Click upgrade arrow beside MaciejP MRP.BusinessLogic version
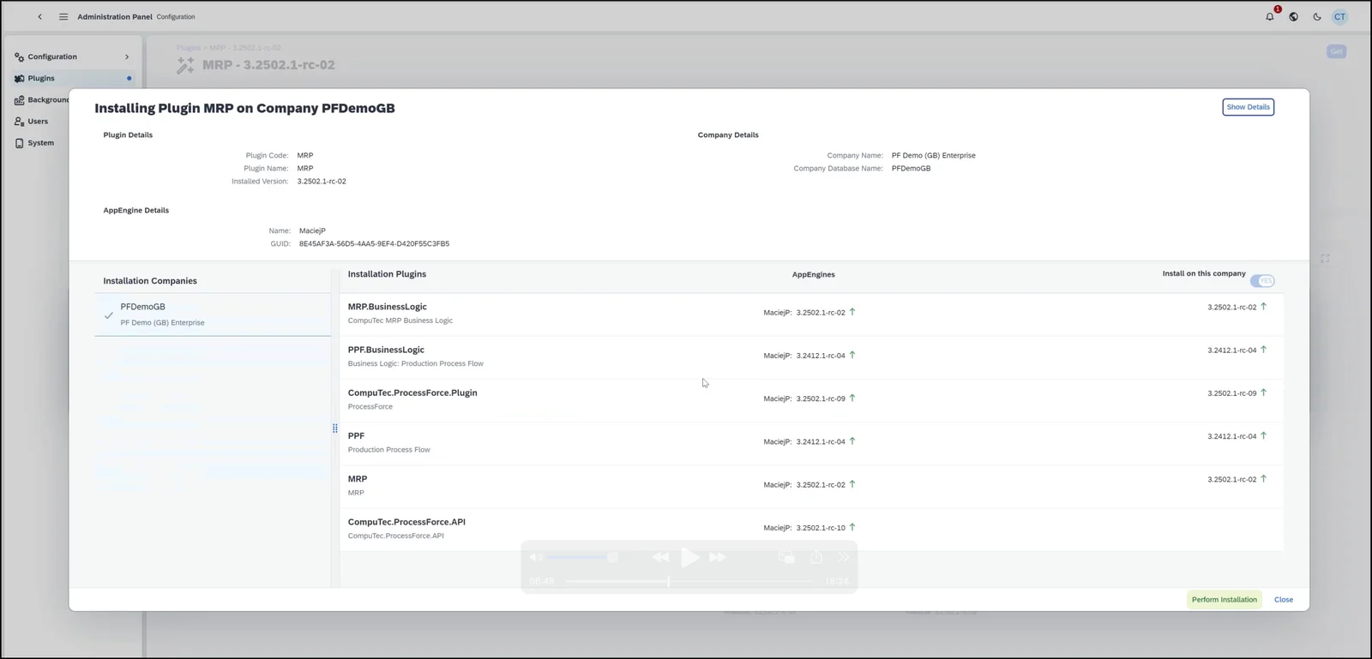This screenshot has height=659, width=1372. [852, 312]
